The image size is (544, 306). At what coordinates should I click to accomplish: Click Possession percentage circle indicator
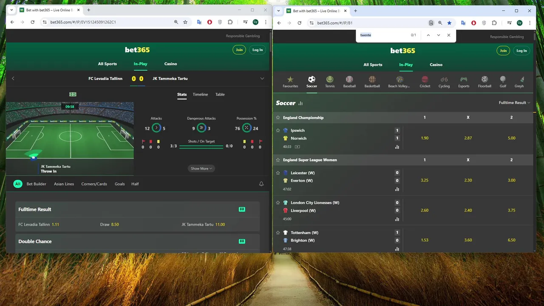(246, 128)
